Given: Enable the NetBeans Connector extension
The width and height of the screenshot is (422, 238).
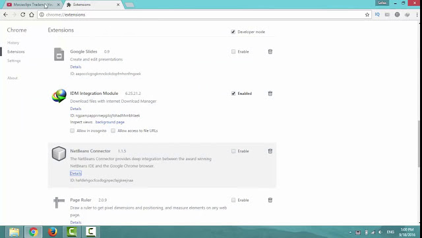Looking at the screenshot, I should point(233,151).
